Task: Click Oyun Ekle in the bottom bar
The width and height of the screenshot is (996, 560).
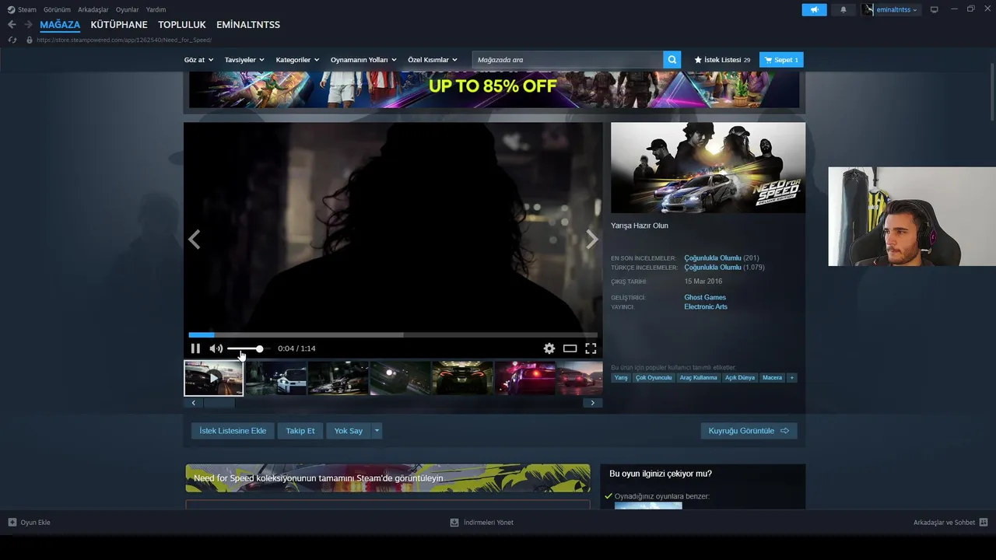Action: (x=30, y=523)
